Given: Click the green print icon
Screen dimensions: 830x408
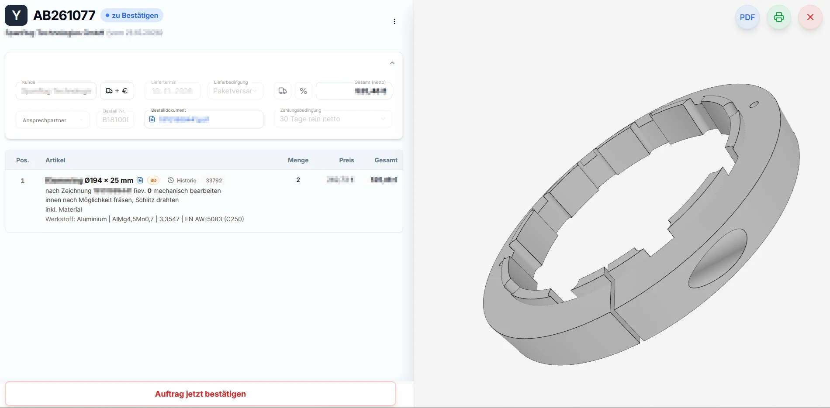Looking at the screenshot, I should pos(778,17).
